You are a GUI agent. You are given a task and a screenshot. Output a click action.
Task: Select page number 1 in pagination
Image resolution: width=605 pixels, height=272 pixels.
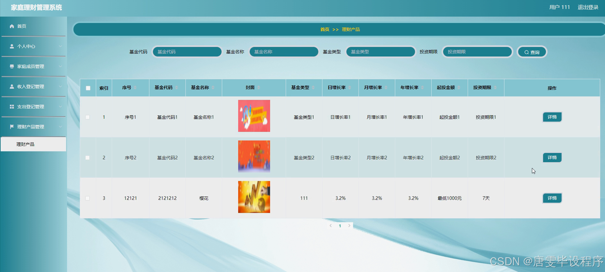340,226
